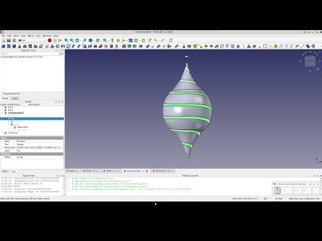Expand the Test3 document tree node
The height and width of the screenshot is (241, 322).
(x=3, y=110)
